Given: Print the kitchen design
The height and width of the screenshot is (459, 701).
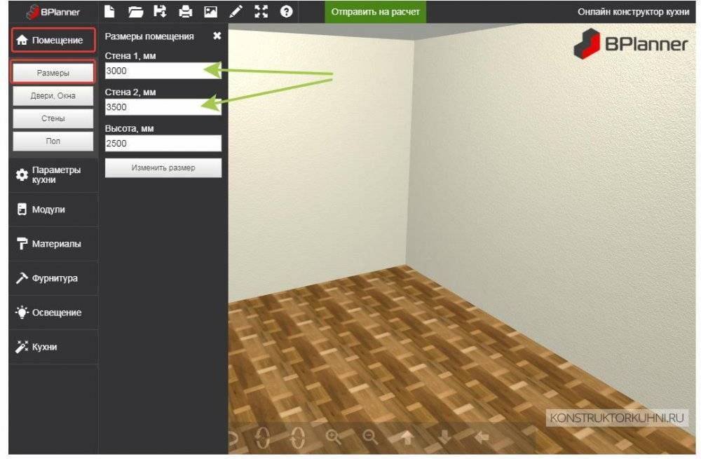Looking at the screenshot, I should (185, 11).
